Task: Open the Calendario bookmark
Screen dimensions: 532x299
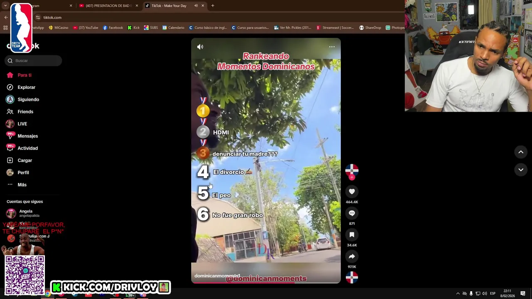Action: coord(173,28)
